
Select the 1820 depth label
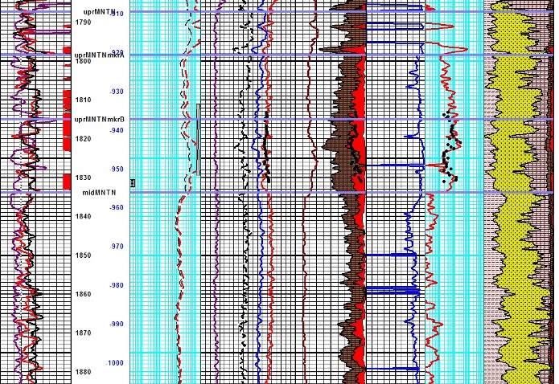pos(84,138)
